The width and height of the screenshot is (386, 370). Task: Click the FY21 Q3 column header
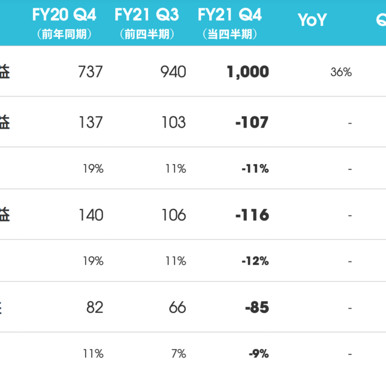(147, 16)
